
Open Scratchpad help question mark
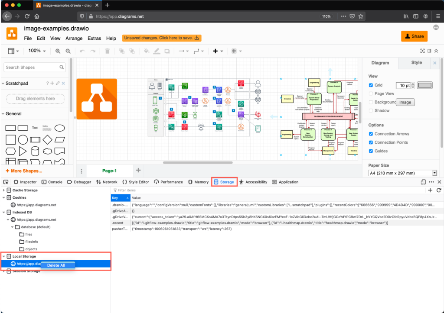[x=48, y=83]
